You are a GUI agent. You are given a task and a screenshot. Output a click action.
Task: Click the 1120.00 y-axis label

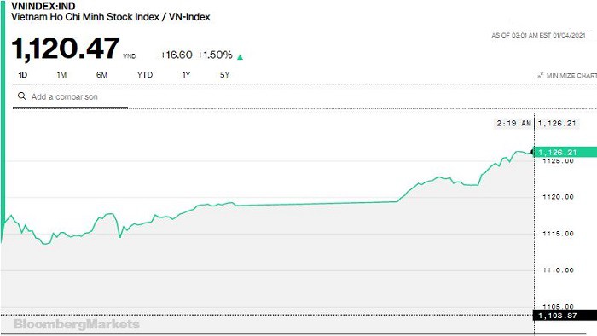[x=558, y=197]
